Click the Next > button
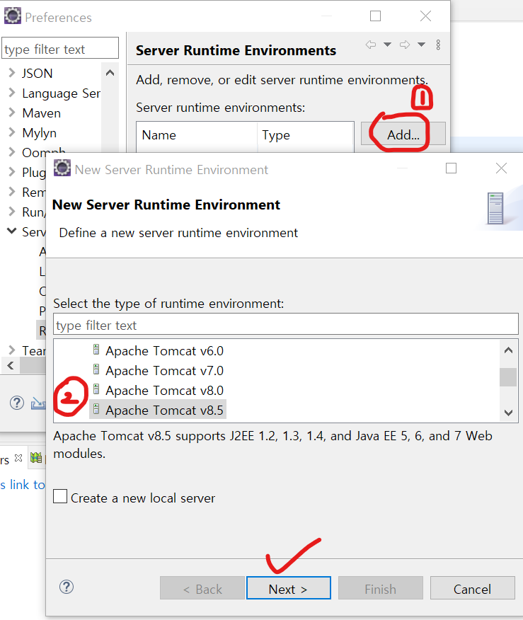The height and width of the screenshot is (620, 523). [x=288, y=588]
